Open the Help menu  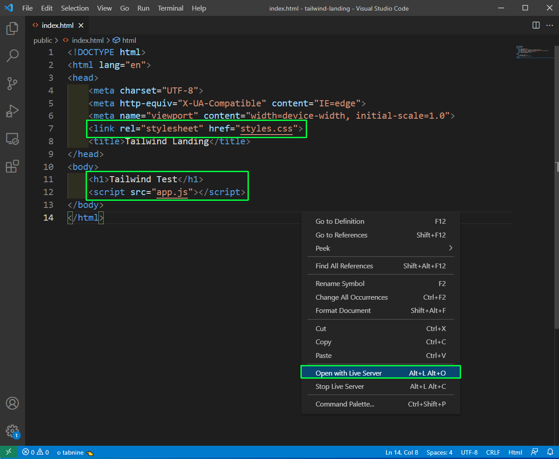coord(199,8)
